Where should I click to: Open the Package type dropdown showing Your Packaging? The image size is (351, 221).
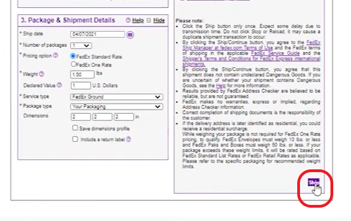(x=116, y=107)
